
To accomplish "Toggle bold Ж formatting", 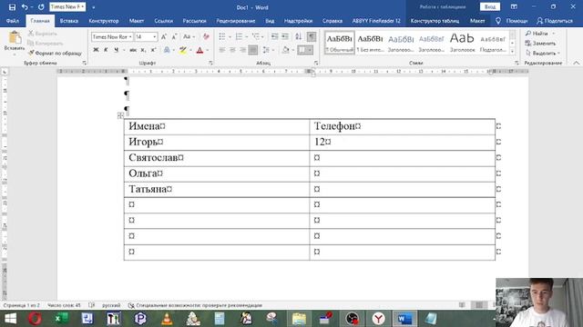I will coord(96,50).
